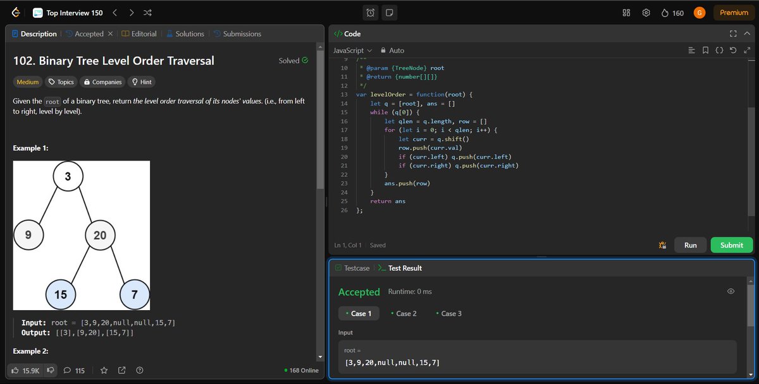The height and width of the screenshot is (384, 759).
Task: Click the Submit button
Action: tap(732, 245)
